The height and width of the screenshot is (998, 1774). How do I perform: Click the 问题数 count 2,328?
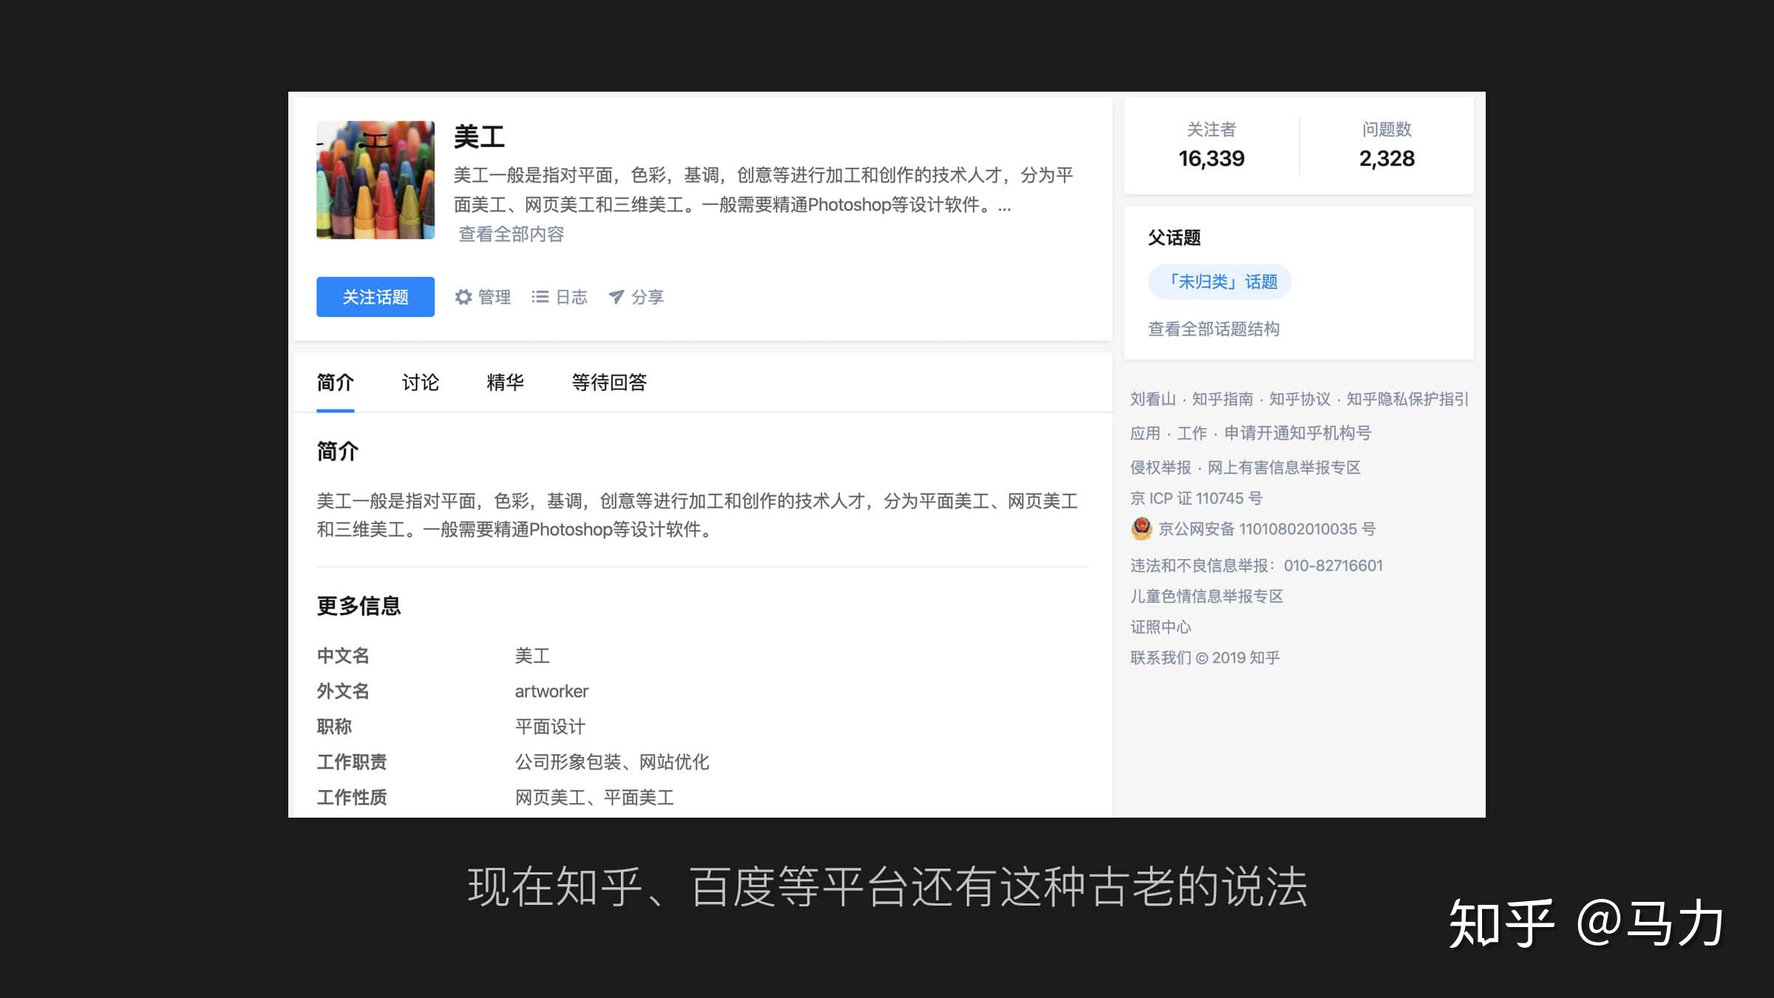pos(1387,158)
